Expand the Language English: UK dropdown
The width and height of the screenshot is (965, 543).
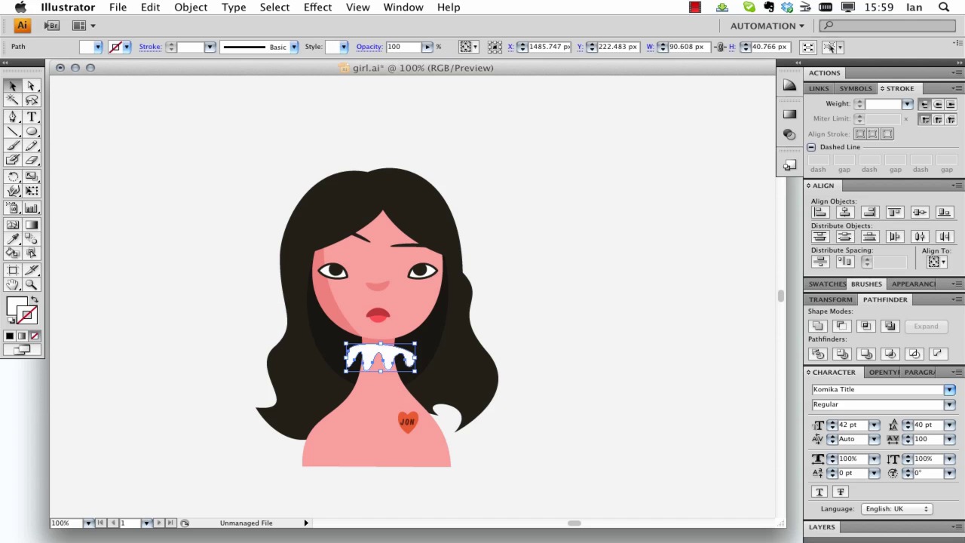pyautogui.click(x=896, y=509)
